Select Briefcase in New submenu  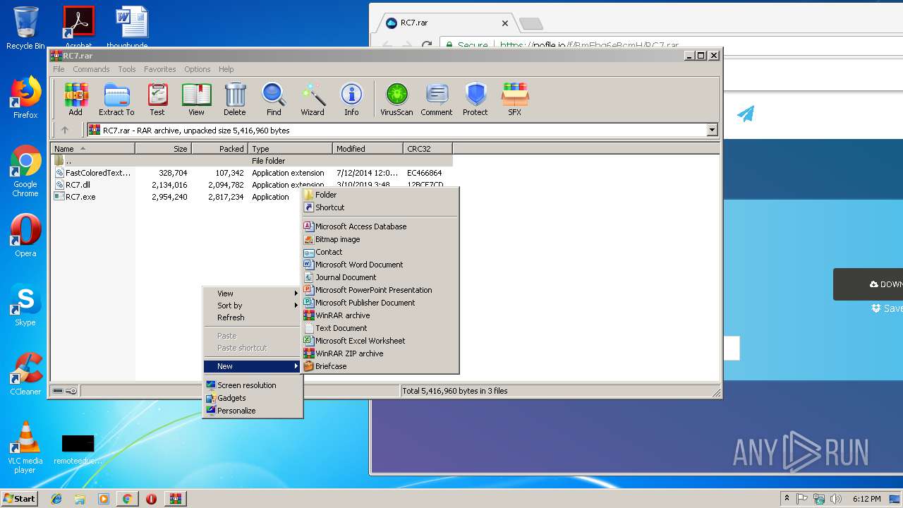tap(380, 366)
